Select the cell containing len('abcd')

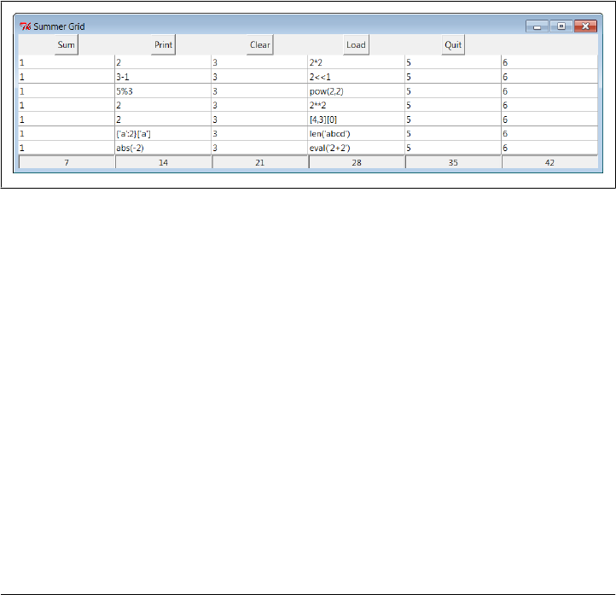(x=357, y=134)
